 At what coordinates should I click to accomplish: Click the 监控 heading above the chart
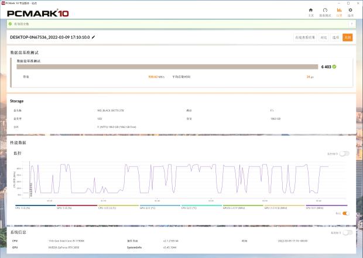point(18,153)
